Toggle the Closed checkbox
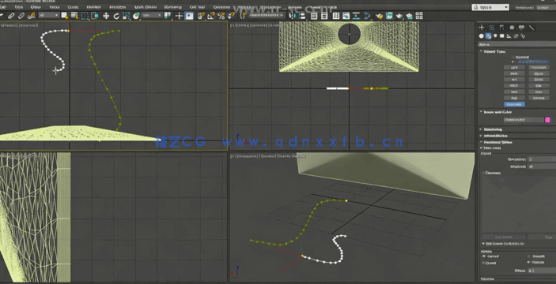The height and width of the screenshot is (284, 556). coord(484,263)
